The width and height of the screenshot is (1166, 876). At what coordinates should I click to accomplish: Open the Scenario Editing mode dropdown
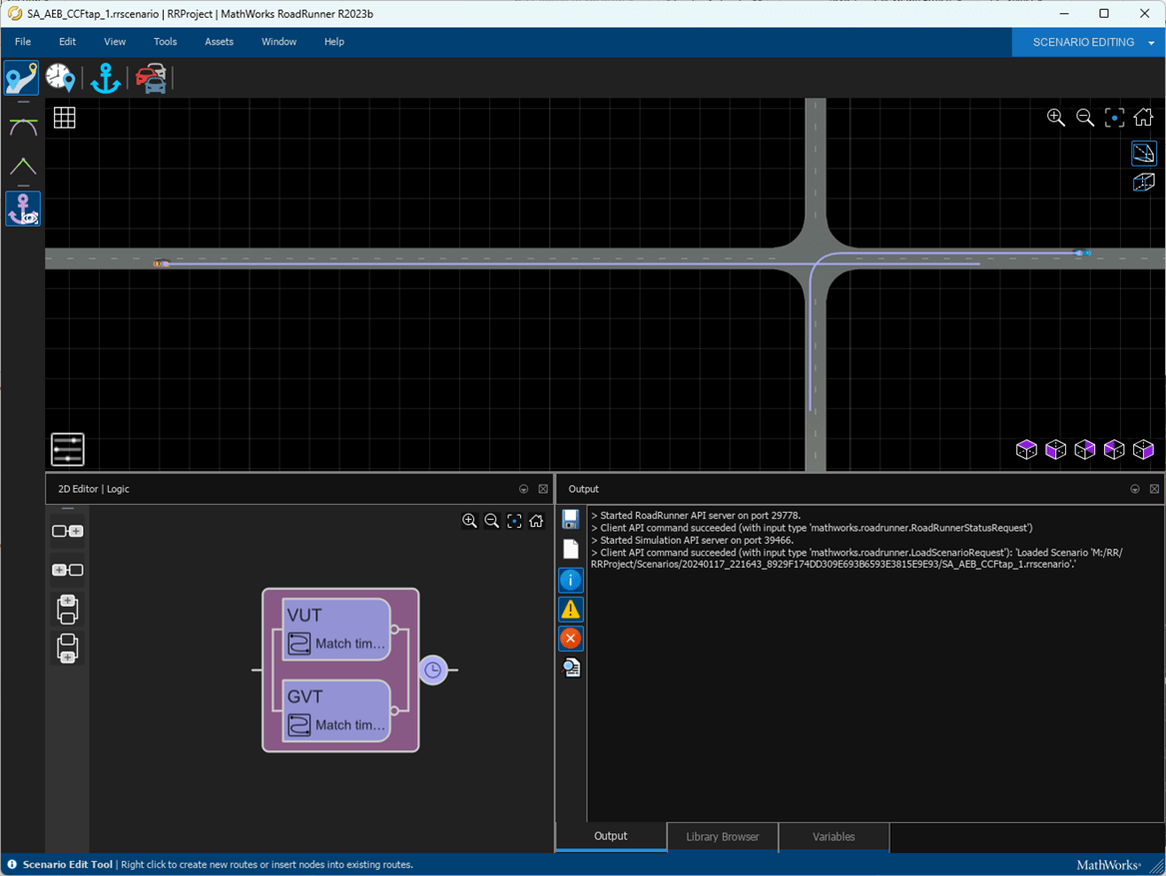1151,43
